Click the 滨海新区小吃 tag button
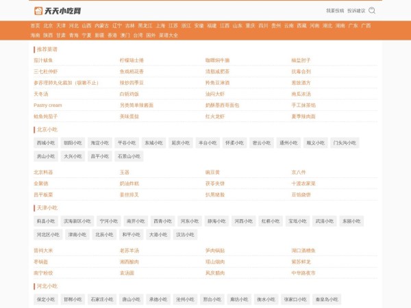This screenshot has height=308, width=411. [x=77, y=221]
